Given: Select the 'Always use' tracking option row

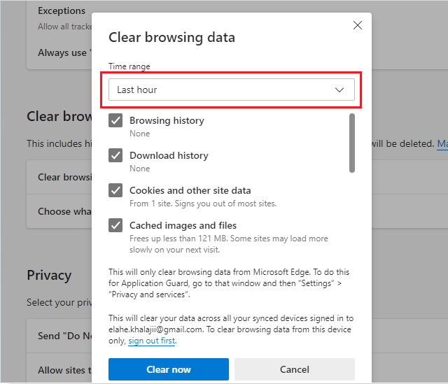Looking at the screenshot, I should tap(62, 52).
